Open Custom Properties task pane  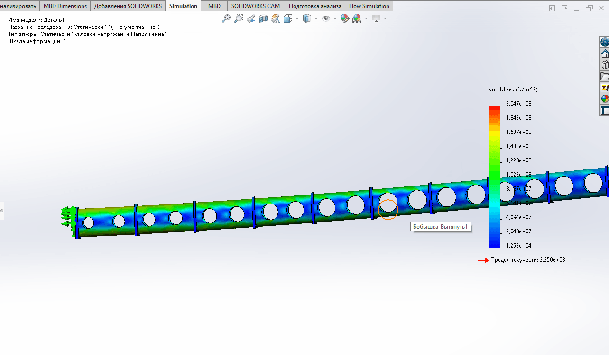pos(605,110)
